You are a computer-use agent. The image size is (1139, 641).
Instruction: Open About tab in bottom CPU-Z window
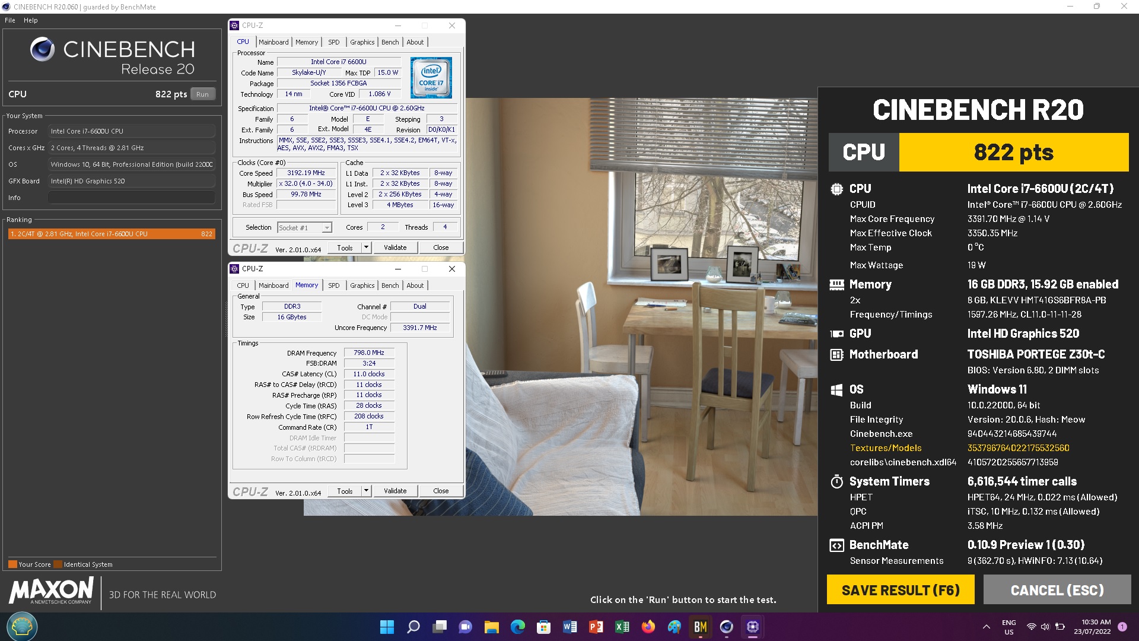(x=415, y=285)
